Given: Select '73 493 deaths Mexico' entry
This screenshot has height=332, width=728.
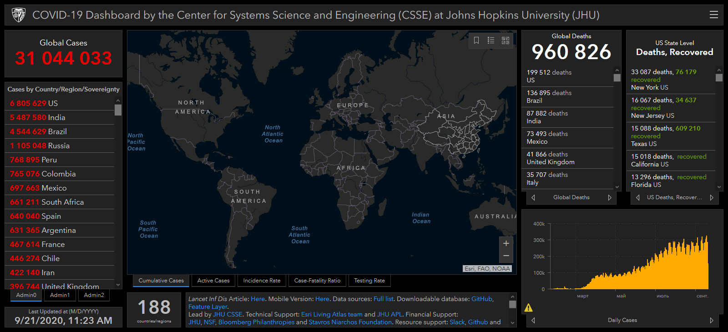Looking at the screenshot, I should pos(568,138).
